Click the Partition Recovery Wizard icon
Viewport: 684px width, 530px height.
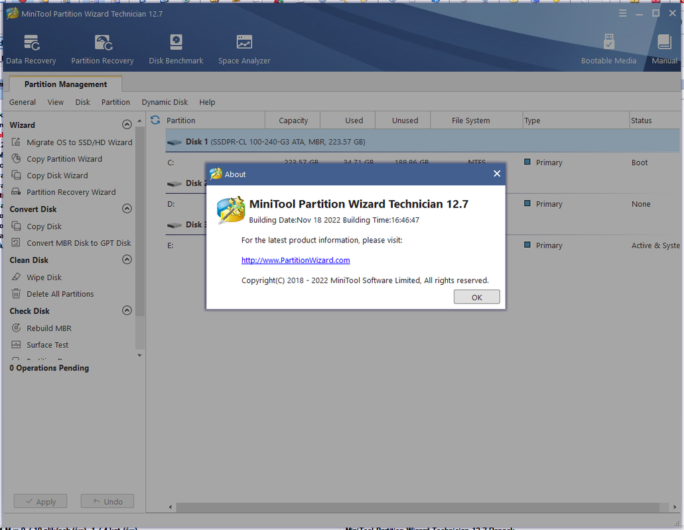(16, 191)
